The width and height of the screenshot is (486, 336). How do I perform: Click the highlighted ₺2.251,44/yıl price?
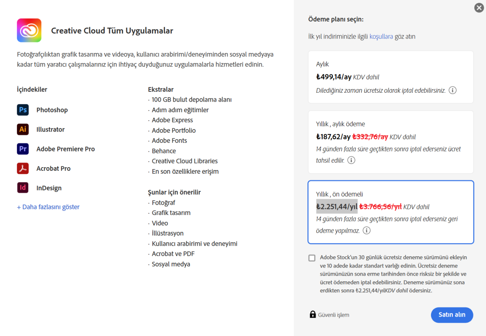[x=337, y=206]
